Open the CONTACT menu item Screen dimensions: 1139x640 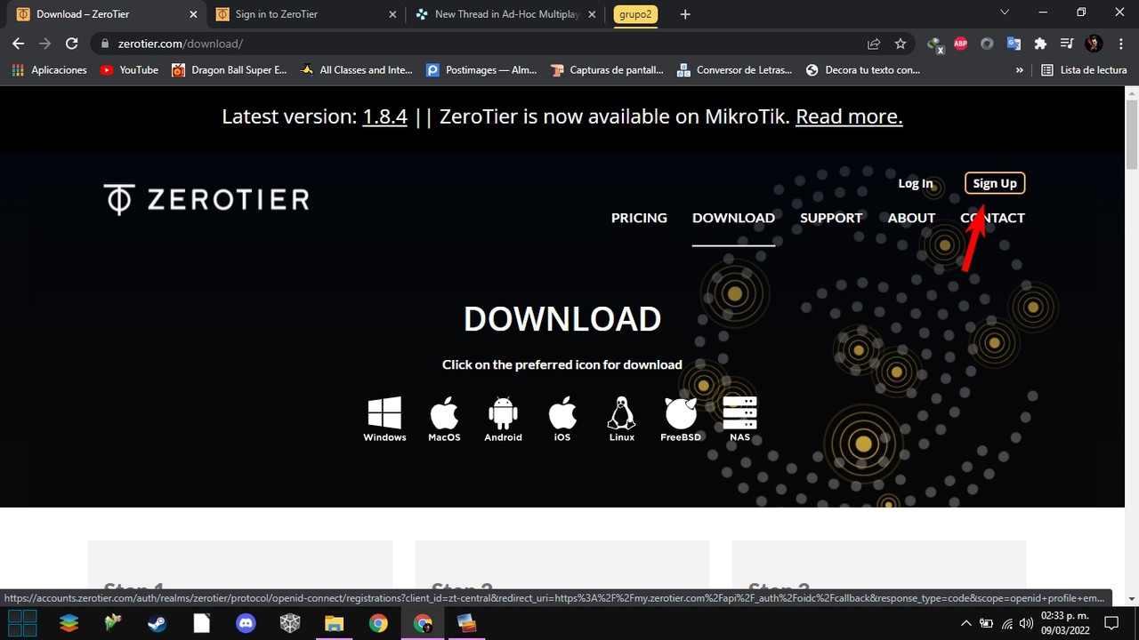coord(992,218)
